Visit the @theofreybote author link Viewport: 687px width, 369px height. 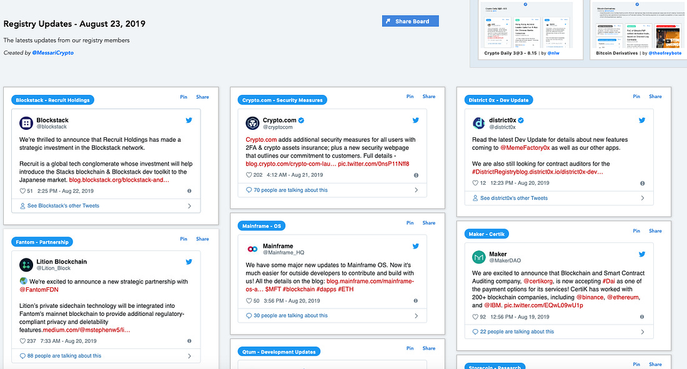[665, 53]
